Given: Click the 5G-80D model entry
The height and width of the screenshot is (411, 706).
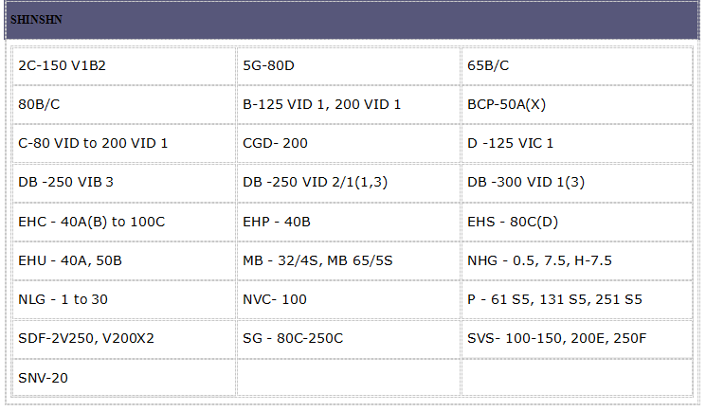Looking at the screenshot, I should (268, 66).
